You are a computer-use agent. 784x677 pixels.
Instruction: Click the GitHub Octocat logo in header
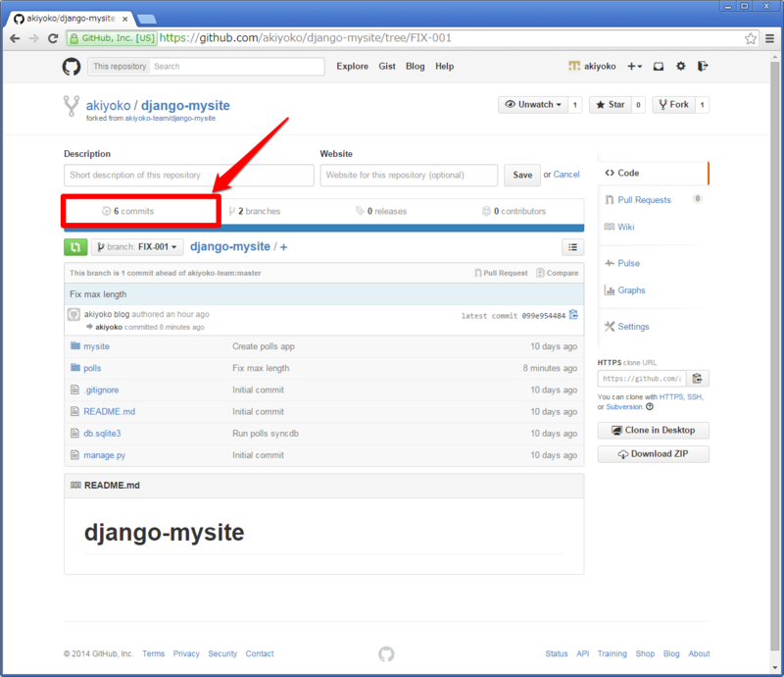(x=72, y=66)
